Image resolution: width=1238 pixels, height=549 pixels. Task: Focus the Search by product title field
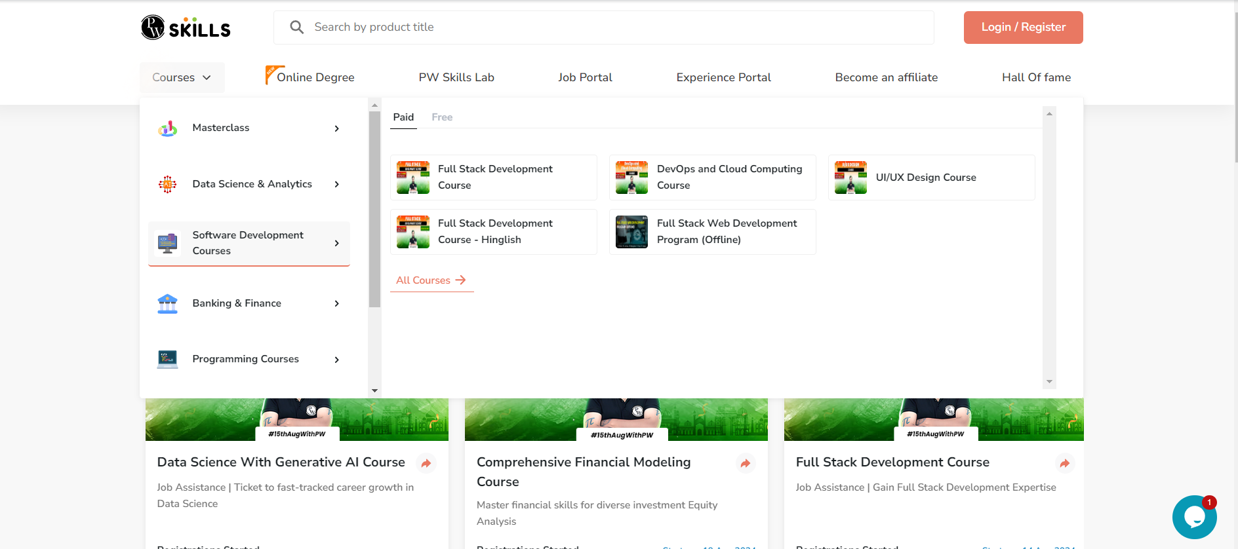pos(604,28)
